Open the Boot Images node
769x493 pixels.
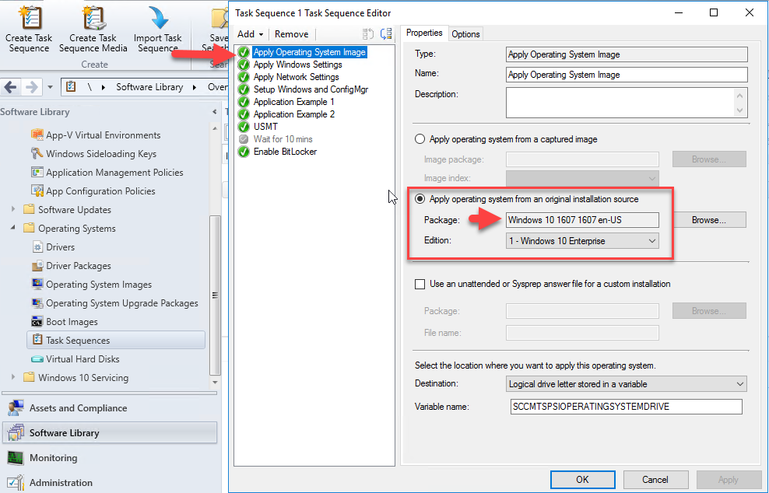click(x=72, y=322)
